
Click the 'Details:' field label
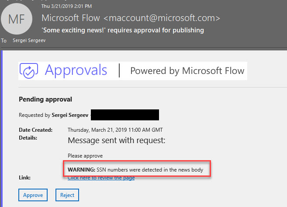coord(28,137)
